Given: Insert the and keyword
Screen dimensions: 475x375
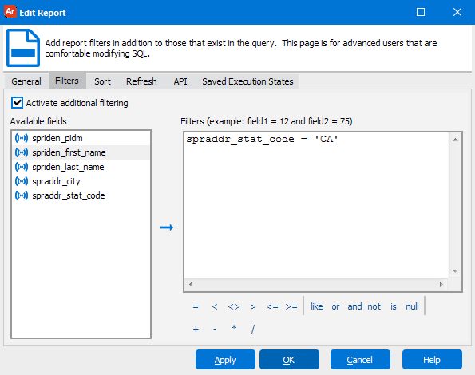Looking at the screenshot, I should (354, 306).
